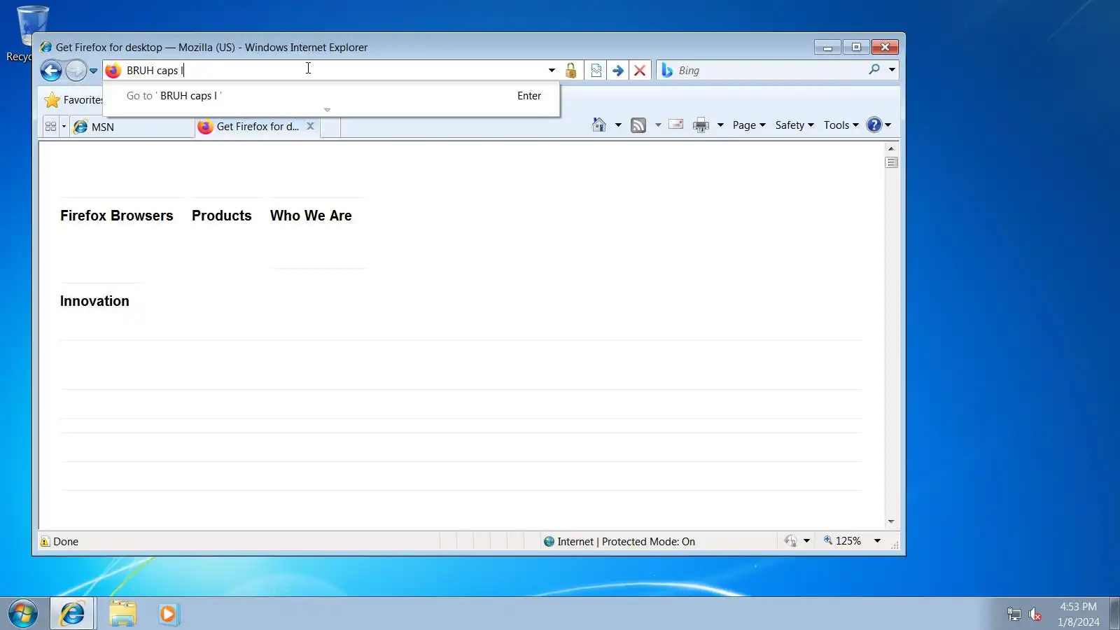Click the 125% zoom level button

[842, 541]
